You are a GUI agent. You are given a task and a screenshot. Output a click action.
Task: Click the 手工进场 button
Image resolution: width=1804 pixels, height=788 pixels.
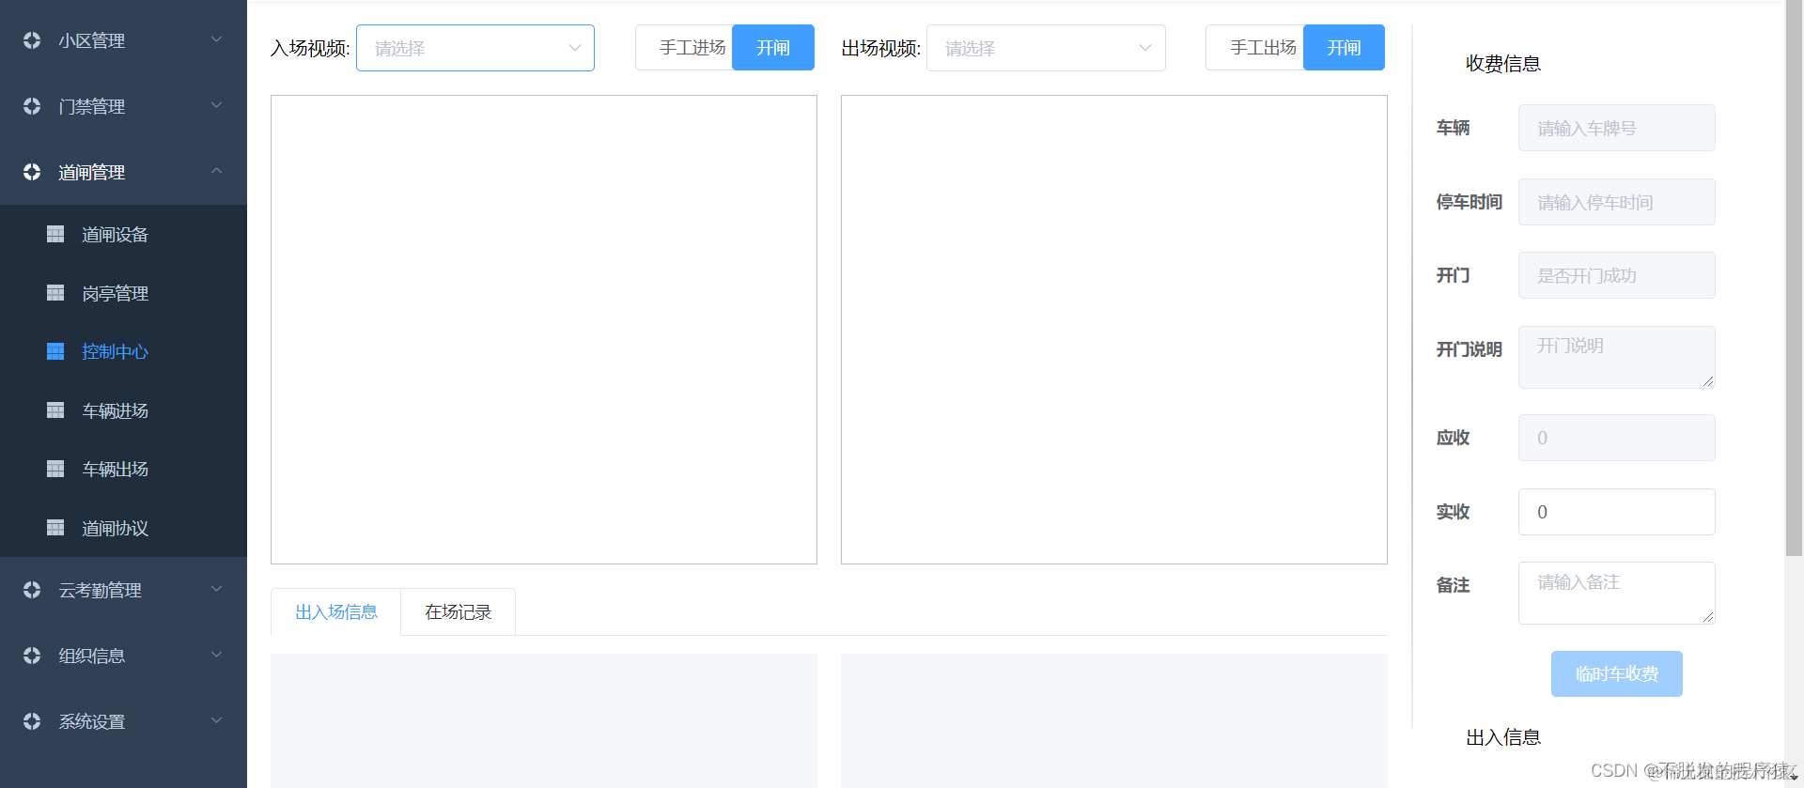684,48
